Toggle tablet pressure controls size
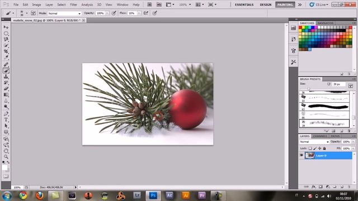 click(155, 13)
